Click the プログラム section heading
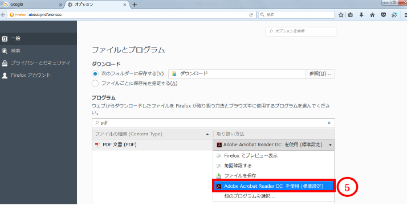The width and height of the screenshot is (407, 206). [104, 98]
